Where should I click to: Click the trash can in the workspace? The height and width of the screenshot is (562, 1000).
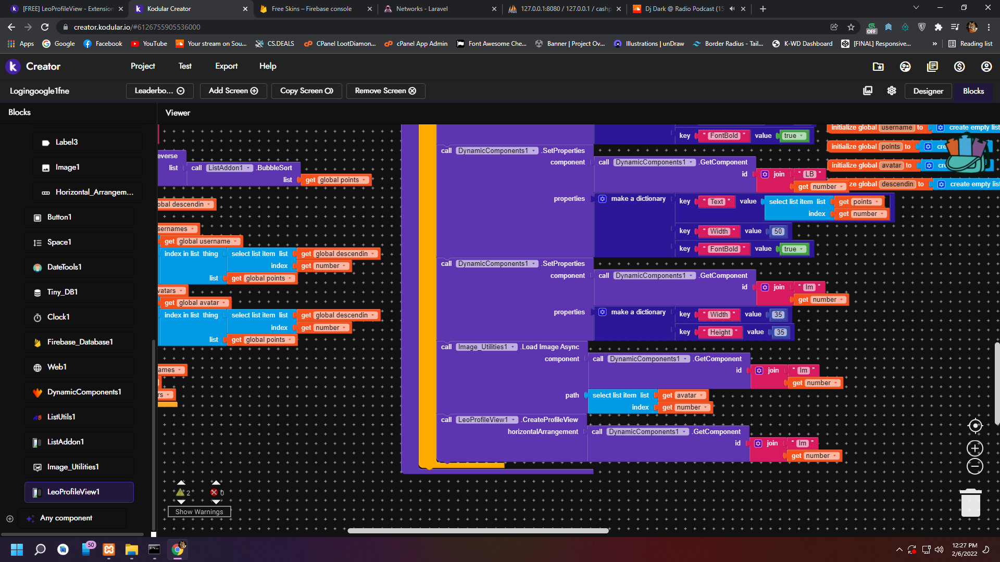970,503
